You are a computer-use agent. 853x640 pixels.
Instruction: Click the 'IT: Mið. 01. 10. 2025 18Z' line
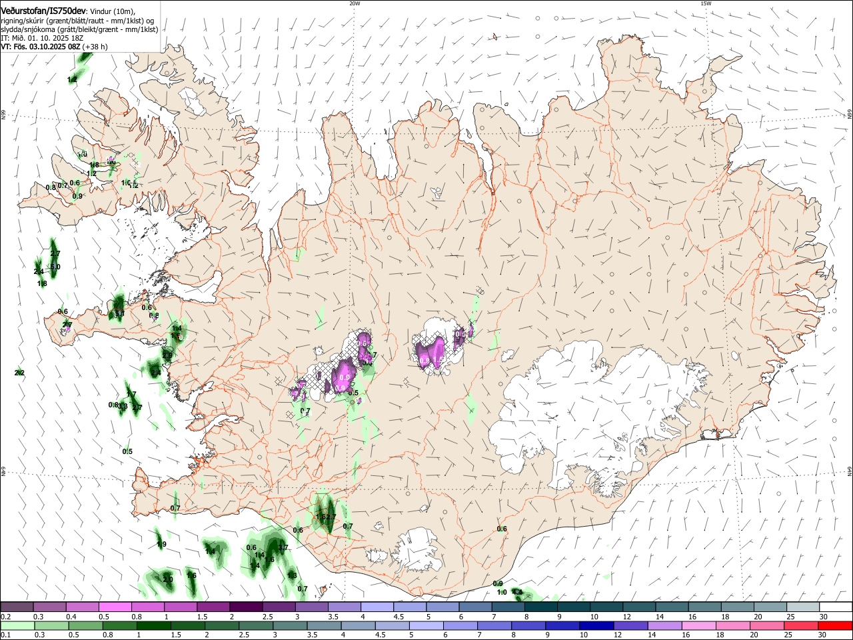[x=42, y=38]
